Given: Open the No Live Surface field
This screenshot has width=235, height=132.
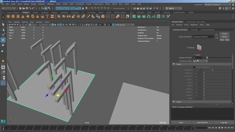Looking at the screenshot, I should pyautogui.click(x=119, y=8).
